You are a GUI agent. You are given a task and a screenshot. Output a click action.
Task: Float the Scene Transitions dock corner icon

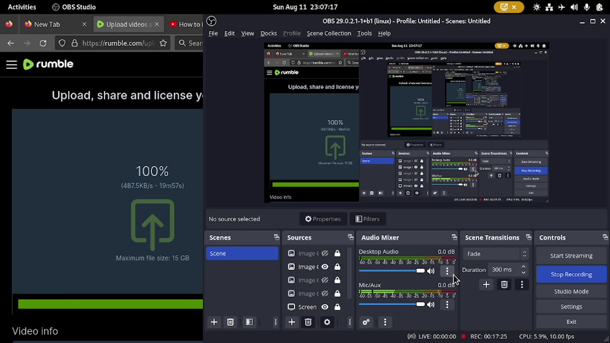[529, 237]
